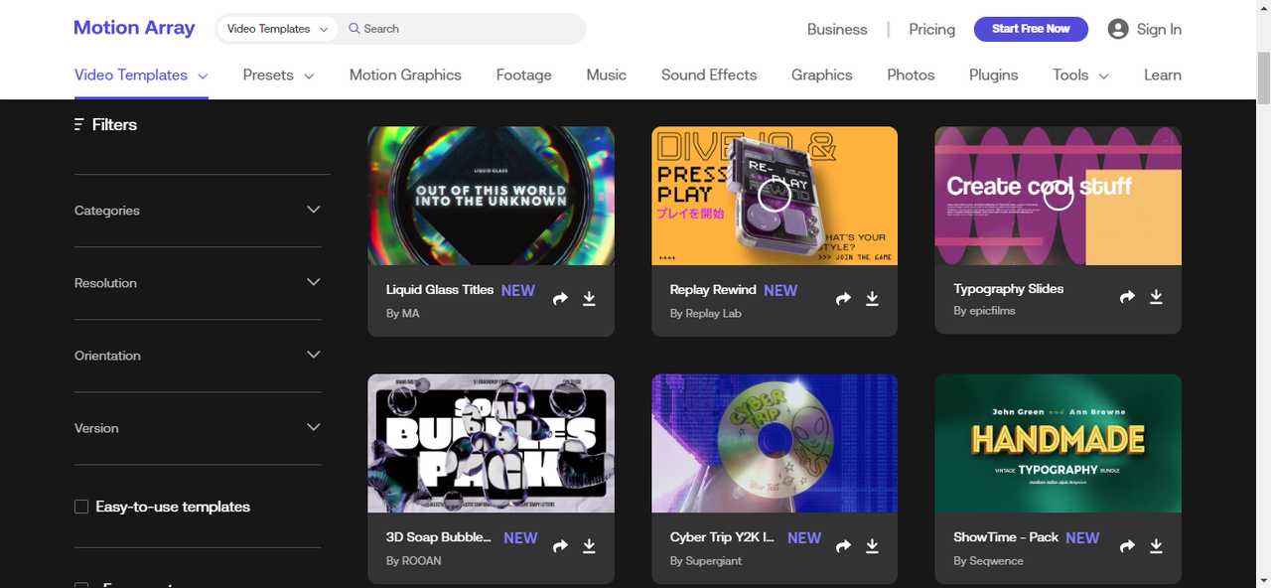1271x588 pixels.
Task: Go to Motion Graphics section
Action: 405,75
